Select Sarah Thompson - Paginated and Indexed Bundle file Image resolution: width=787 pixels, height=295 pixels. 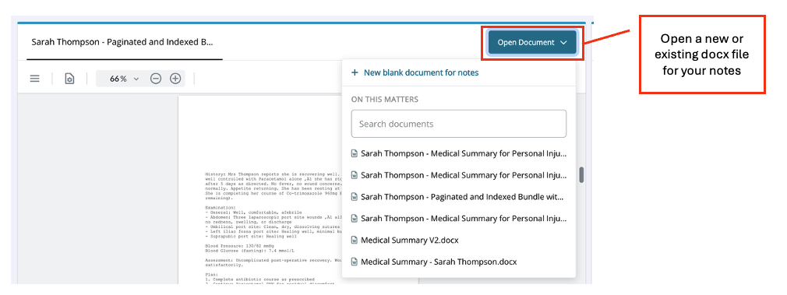[459, 197]
